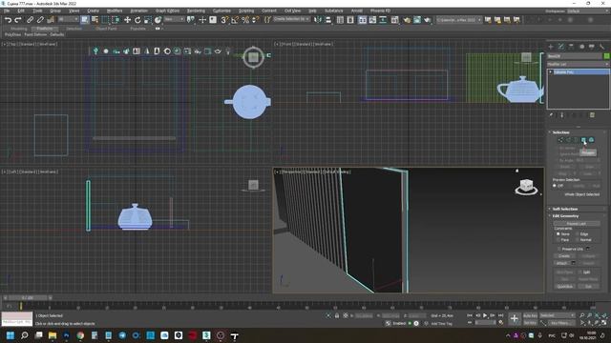This screenshot has height=343, width=611.
Task: Toggle the Auto Key button
Action: 530,315
